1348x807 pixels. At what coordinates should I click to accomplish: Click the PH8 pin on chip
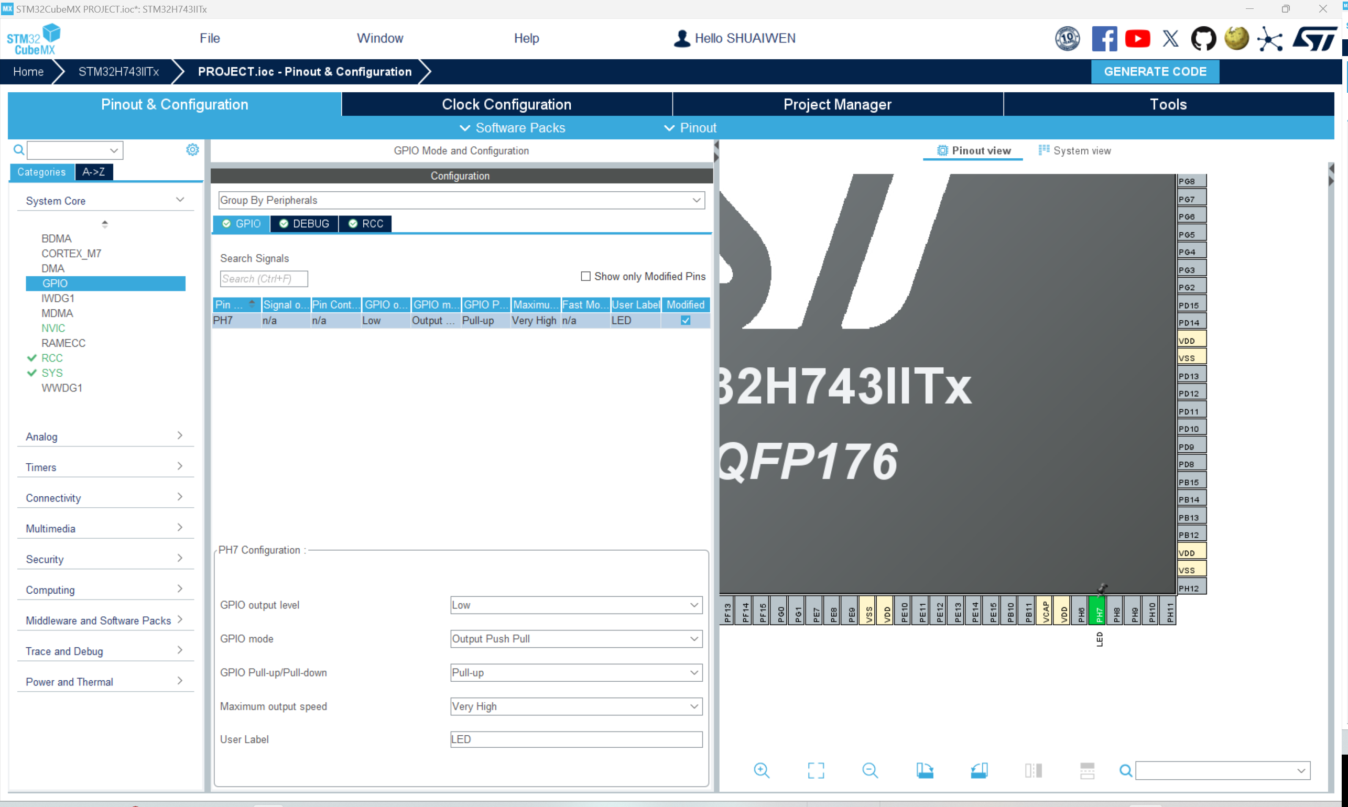point(1115,610)
